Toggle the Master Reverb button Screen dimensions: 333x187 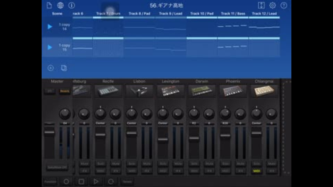point(65,91)
